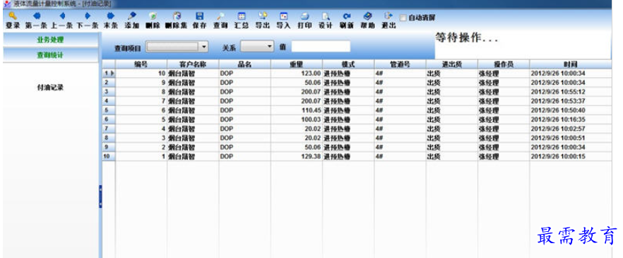The image size is (623, 258).
Task: Go to next record 下一条
Action: point(88,16)
